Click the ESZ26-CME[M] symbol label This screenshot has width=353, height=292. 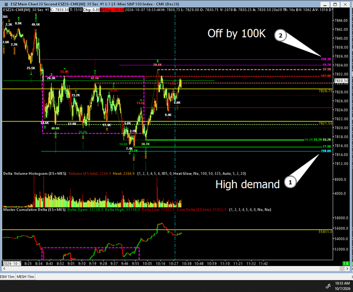tap(17, 10)
